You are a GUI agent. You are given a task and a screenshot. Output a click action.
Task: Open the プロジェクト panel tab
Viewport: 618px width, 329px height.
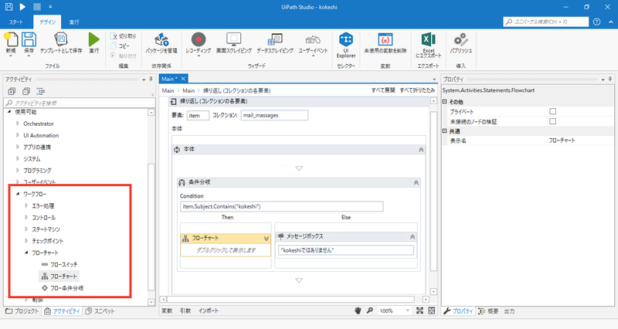(x=22, y=311)
